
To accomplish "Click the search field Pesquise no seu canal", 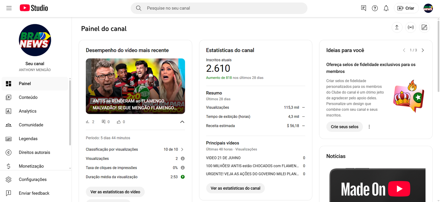I will pyautogui.click(x=223, y=8).
